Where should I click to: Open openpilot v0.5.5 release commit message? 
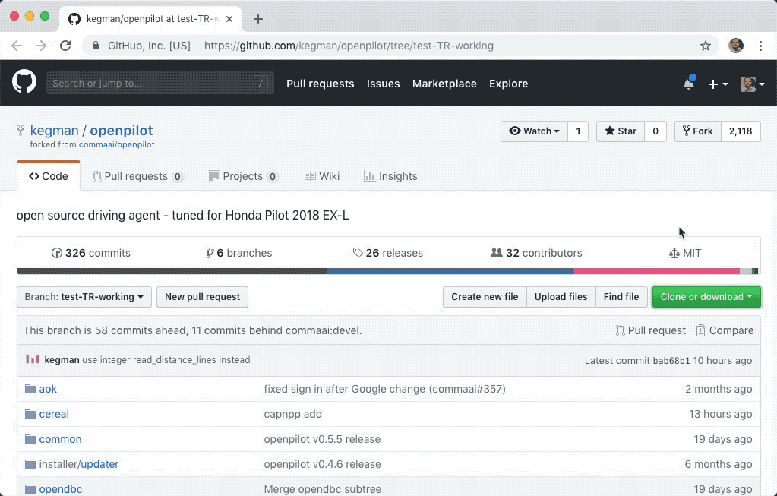coord(322,439)
